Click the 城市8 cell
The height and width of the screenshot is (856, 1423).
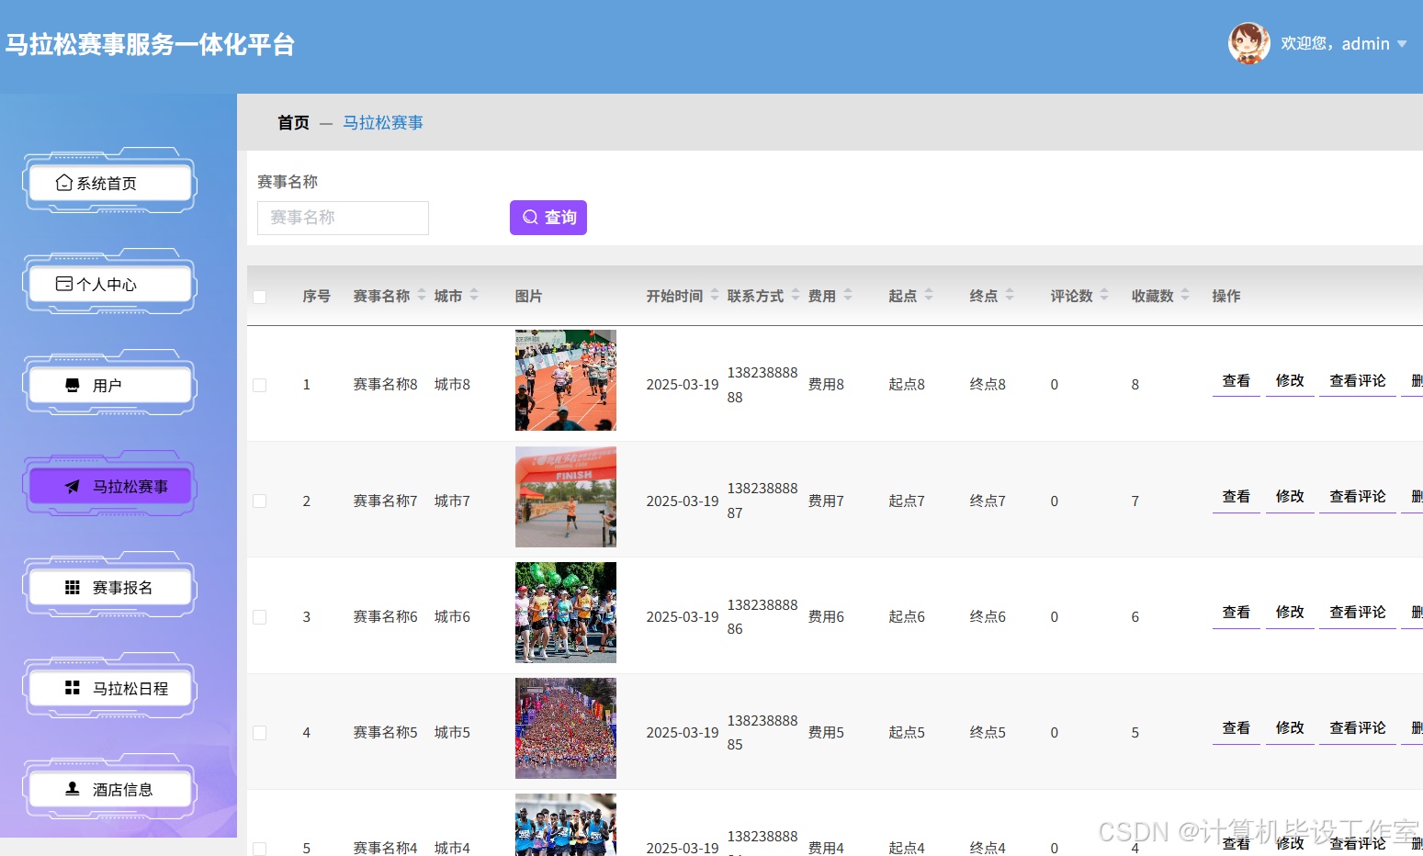click(452, 385)
